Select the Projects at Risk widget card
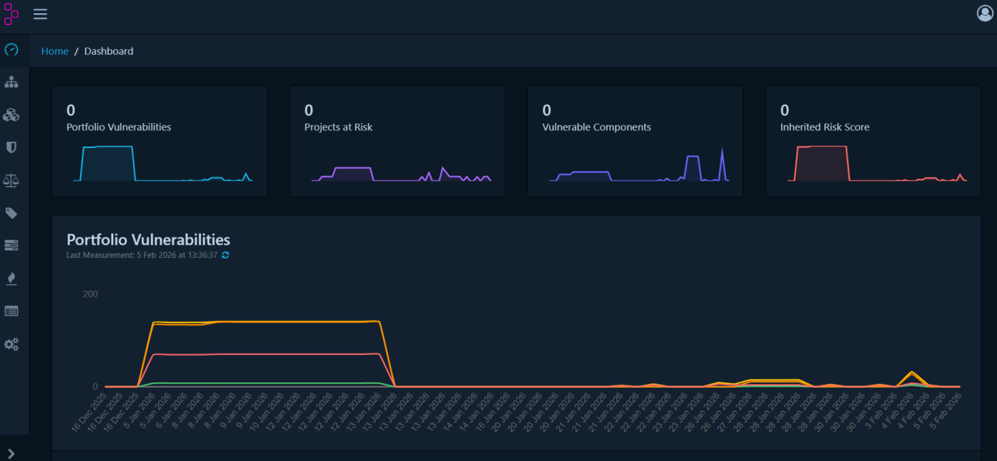This screenshot has height=461, width=997. coord(397,141)
